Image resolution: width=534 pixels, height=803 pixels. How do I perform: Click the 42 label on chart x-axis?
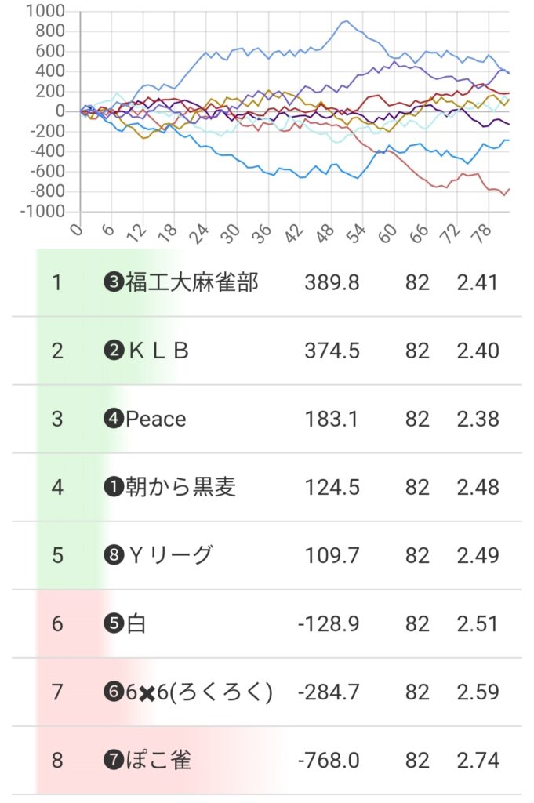[296, 231]
